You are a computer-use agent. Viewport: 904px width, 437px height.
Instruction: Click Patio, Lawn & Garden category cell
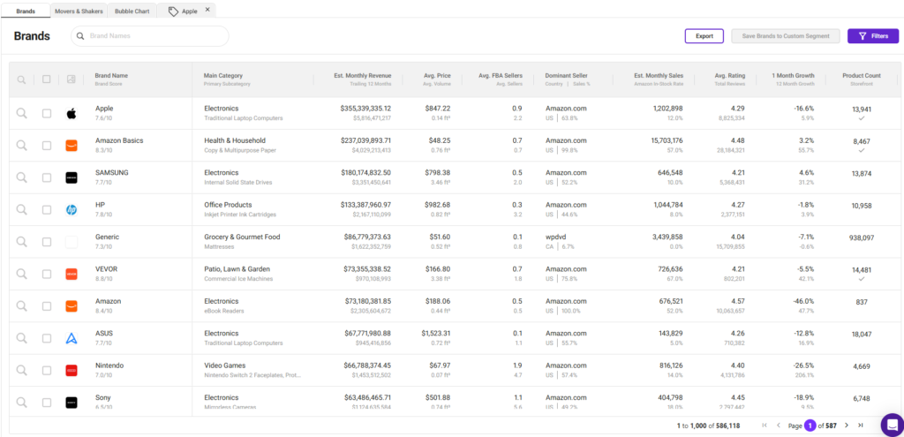click(237, 269)
